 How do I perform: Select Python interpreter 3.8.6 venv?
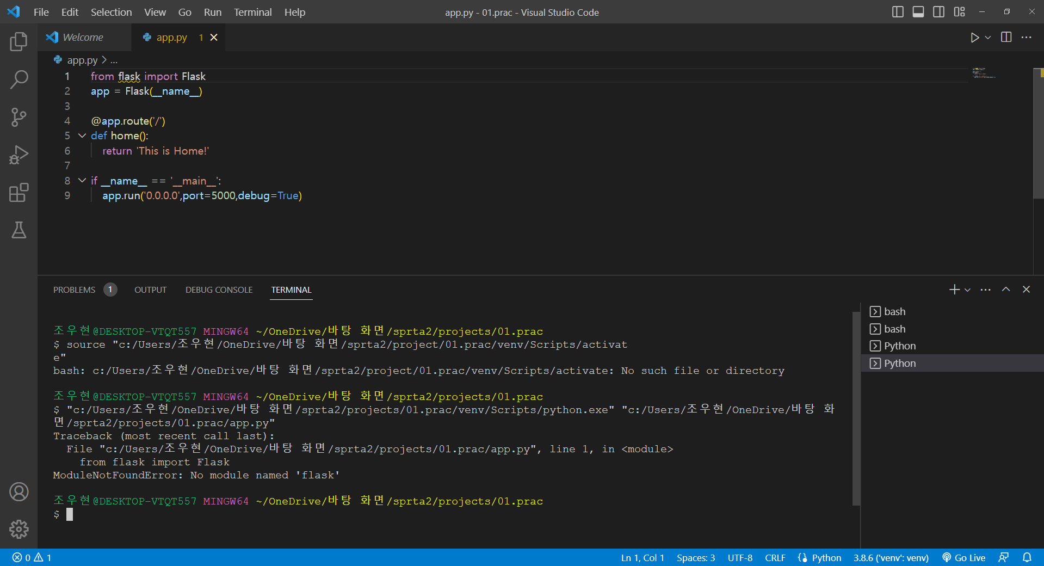pyautogui.click(x=891, y=558)
